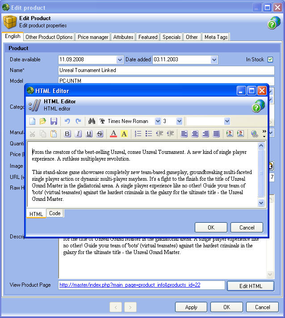The width and height of the screenshot is (285, 318).
Task: Open Attributes tab
Action: click(123, 37)
